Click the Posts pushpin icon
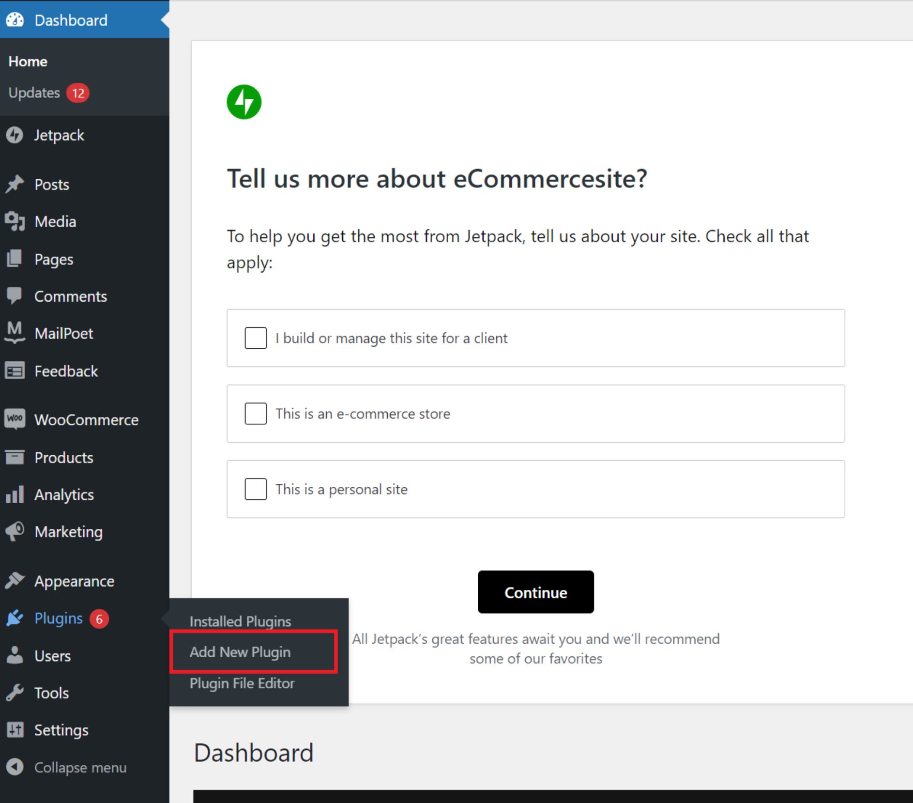This screenshot has height=803, width=913. point(15,185)
